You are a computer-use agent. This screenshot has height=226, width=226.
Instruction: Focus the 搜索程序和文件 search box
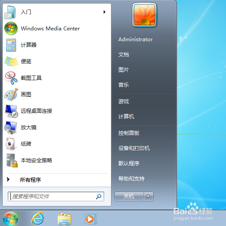click(x=56, y=197)
